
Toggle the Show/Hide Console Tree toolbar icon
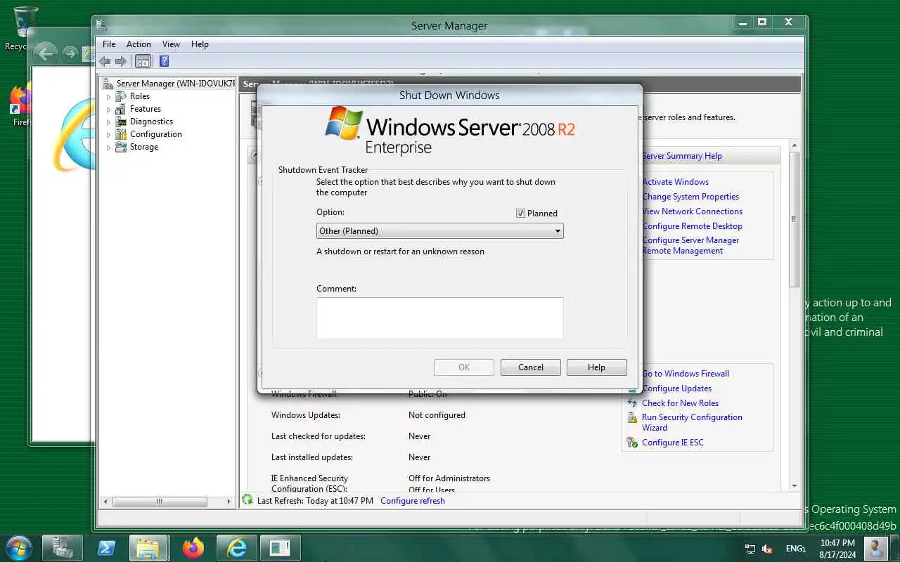pos(143,62)
